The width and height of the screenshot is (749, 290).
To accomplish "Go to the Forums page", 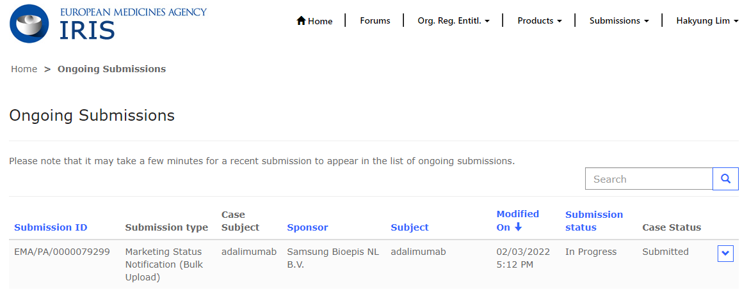I will [x=374, y=21].
